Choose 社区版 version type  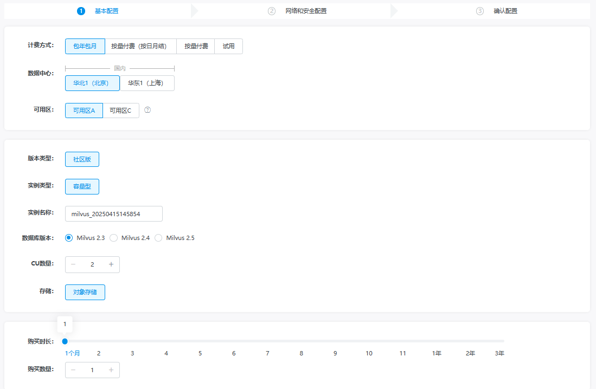[82, 159]
